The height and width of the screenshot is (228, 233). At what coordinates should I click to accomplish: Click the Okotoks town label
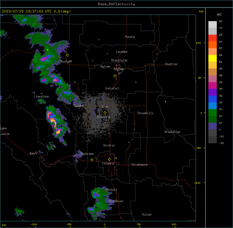coord(111,190)
